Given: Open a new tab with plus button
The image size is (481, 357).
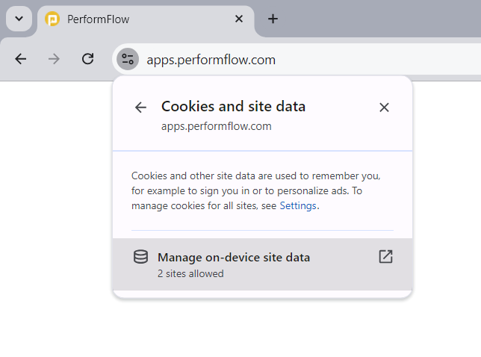Looking at the screenshot, I should (x=273, y=19).
